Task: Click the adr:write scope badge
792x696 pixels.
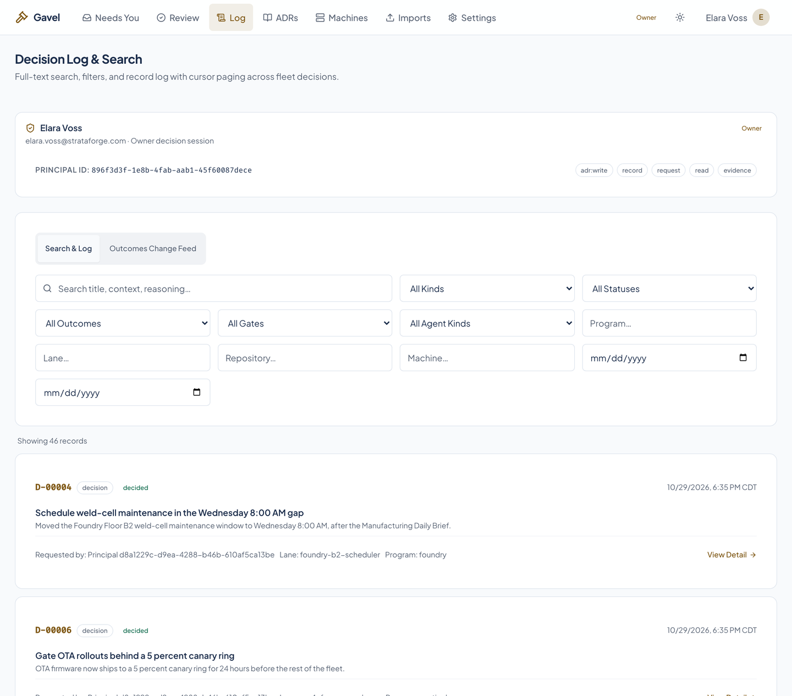Action: point(594,170)
